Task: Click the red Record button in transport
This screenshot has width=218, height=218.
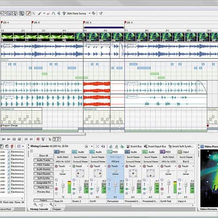Action: point(38,139)
